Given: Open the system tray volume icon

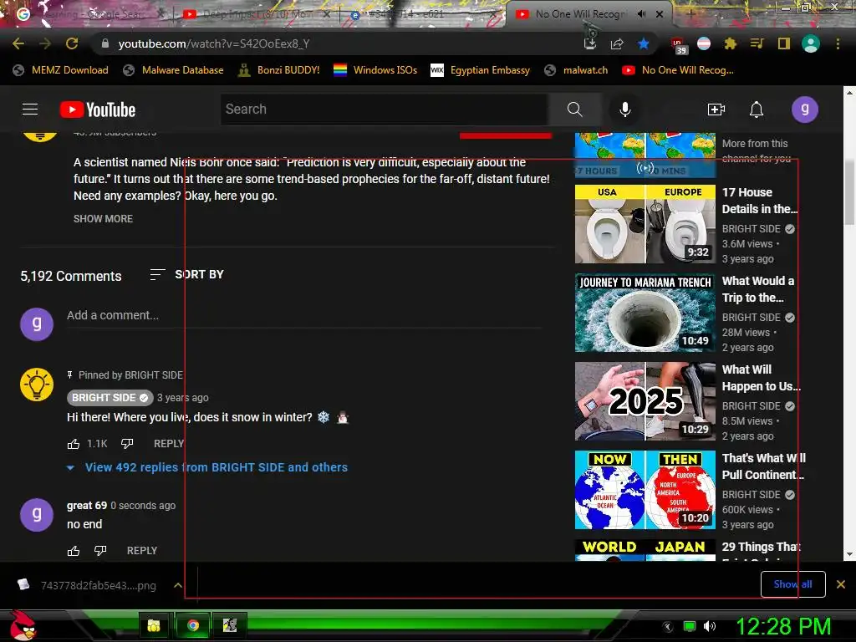Looking at the screenshot, I should point(710,626).
